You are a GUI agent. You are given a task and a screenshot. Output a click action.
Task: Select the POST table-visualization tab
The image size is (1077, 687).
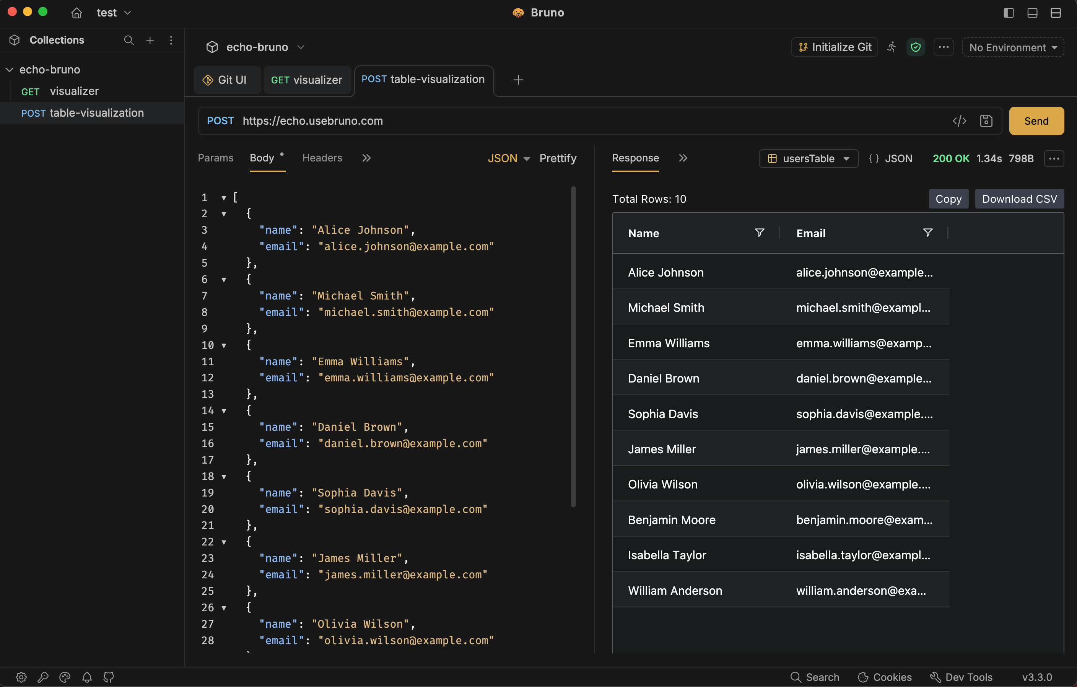pyautogui.click(x=423, y=80)
